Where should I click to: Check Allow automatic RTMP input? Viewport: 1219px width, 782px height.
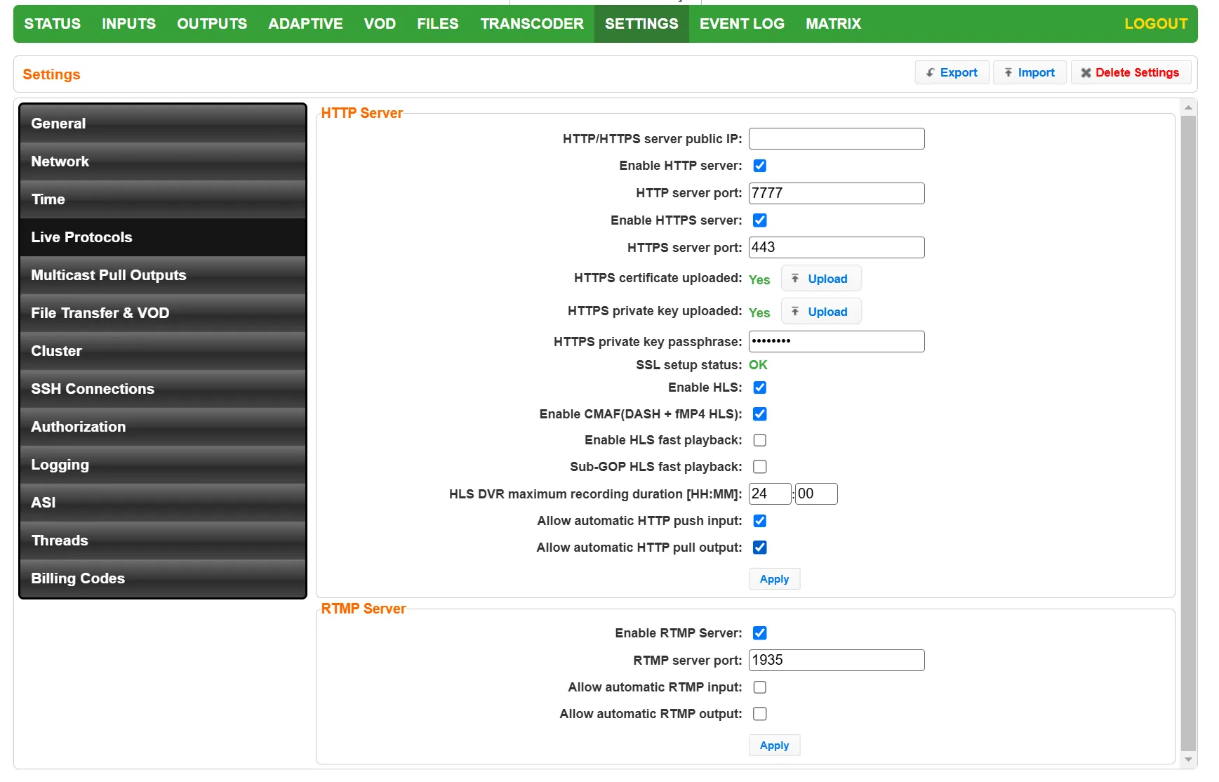(x=759, y=687)
